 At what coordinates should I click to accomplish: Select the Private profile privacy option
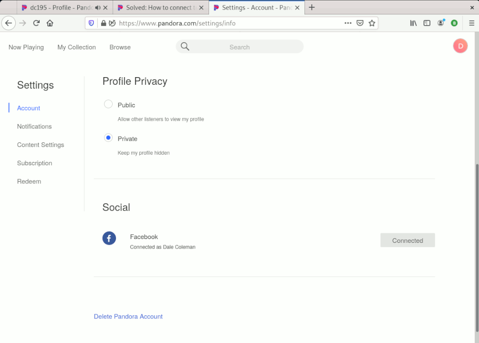(108, 137)
